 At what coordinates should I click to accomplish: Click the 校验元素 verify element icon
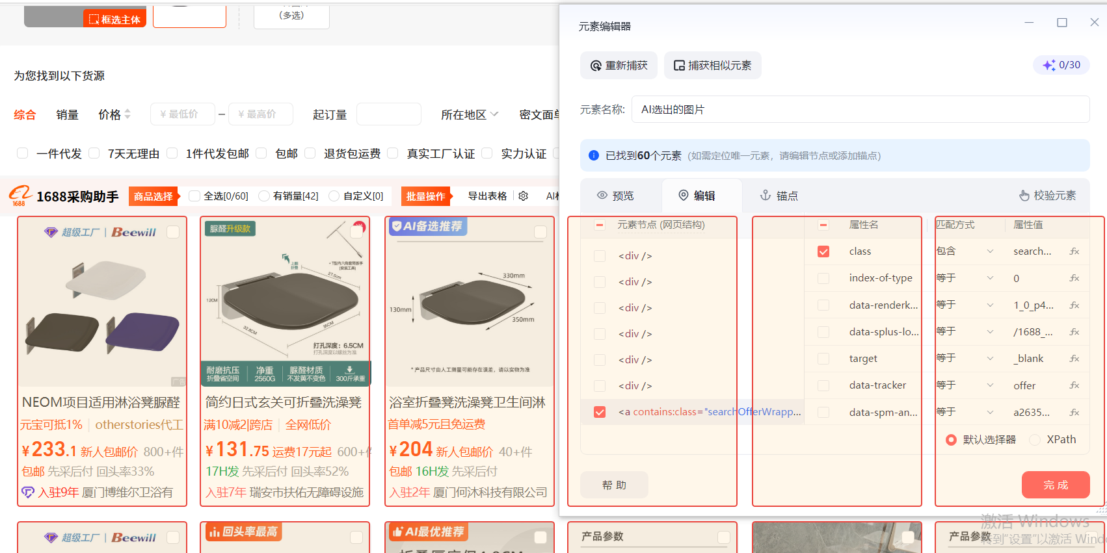click(x=1024, y=196)
